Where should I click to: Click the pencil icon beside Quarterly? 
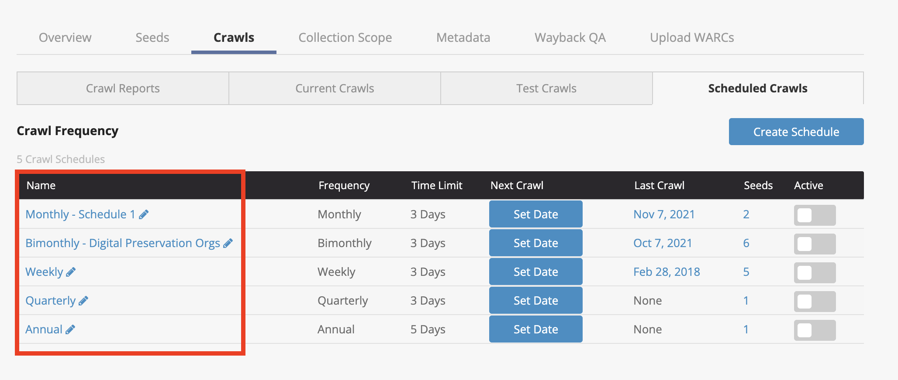click(83, 301)
